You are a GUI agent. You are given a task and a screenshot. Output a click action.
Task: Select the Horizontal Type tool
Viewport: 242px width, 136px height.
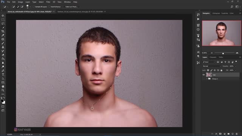pyautogui.click(x=3, y=75)
